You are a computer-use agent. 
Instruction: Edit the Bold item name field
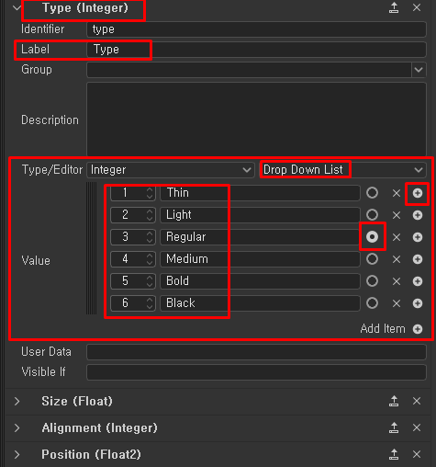(260, 281)
